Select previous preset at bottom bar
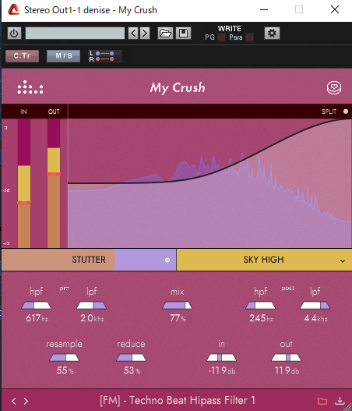This screenshot has width=352, height=411. [x=14, y=401]
